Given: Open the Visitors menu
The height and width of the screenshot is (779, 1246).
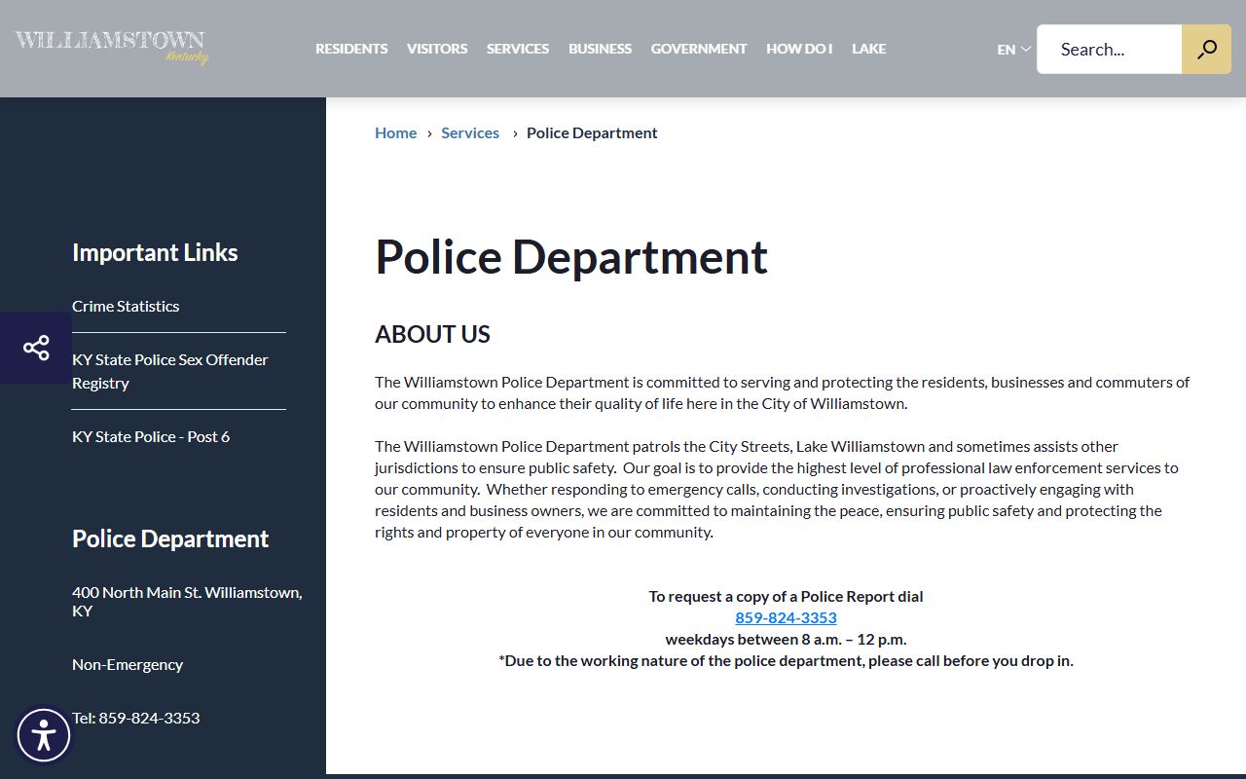Looking at the screenshot, I should (x=437, y=49).
